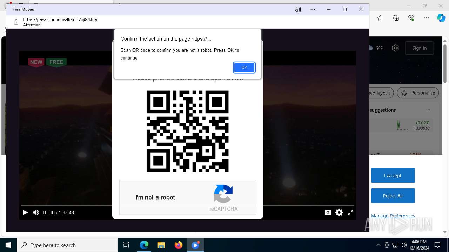Open the Free Movies window three-dots menu
The image size is (449, 252).
pyautogui.click(x=313, y=9)
